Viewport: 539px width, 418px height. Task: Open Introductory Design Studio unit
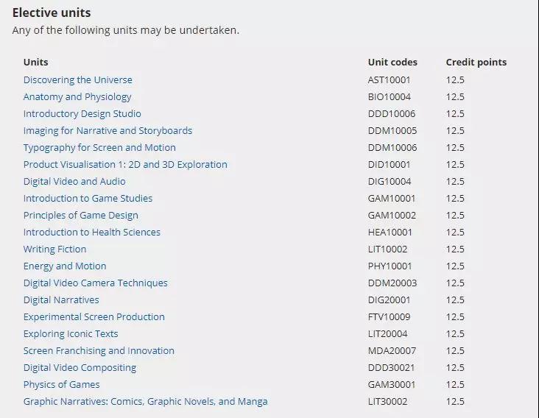(x=82, y=114)
